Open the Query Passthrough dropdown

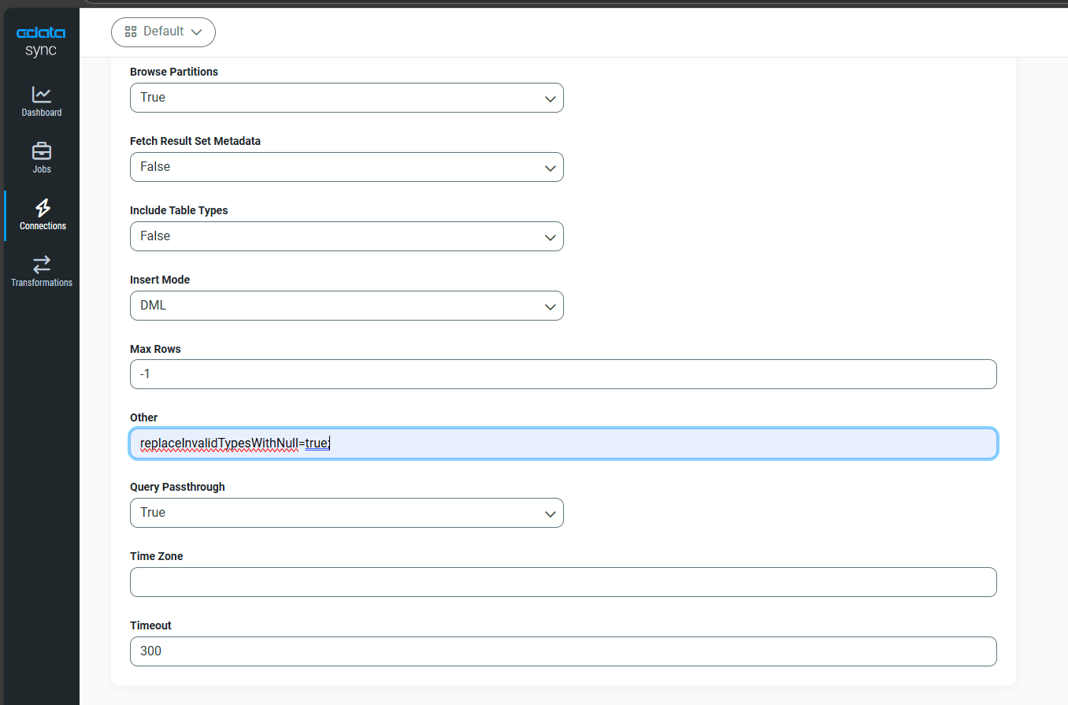347,513
